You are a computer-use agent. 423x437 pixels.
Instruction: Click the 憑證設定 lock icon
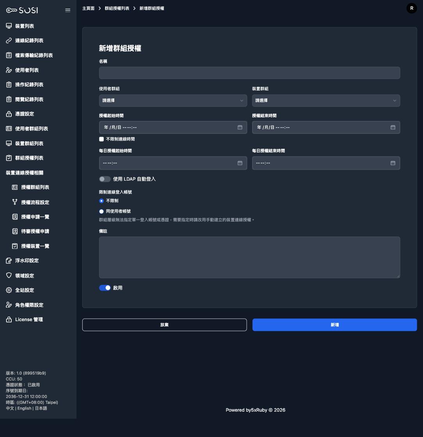(9, 114)
